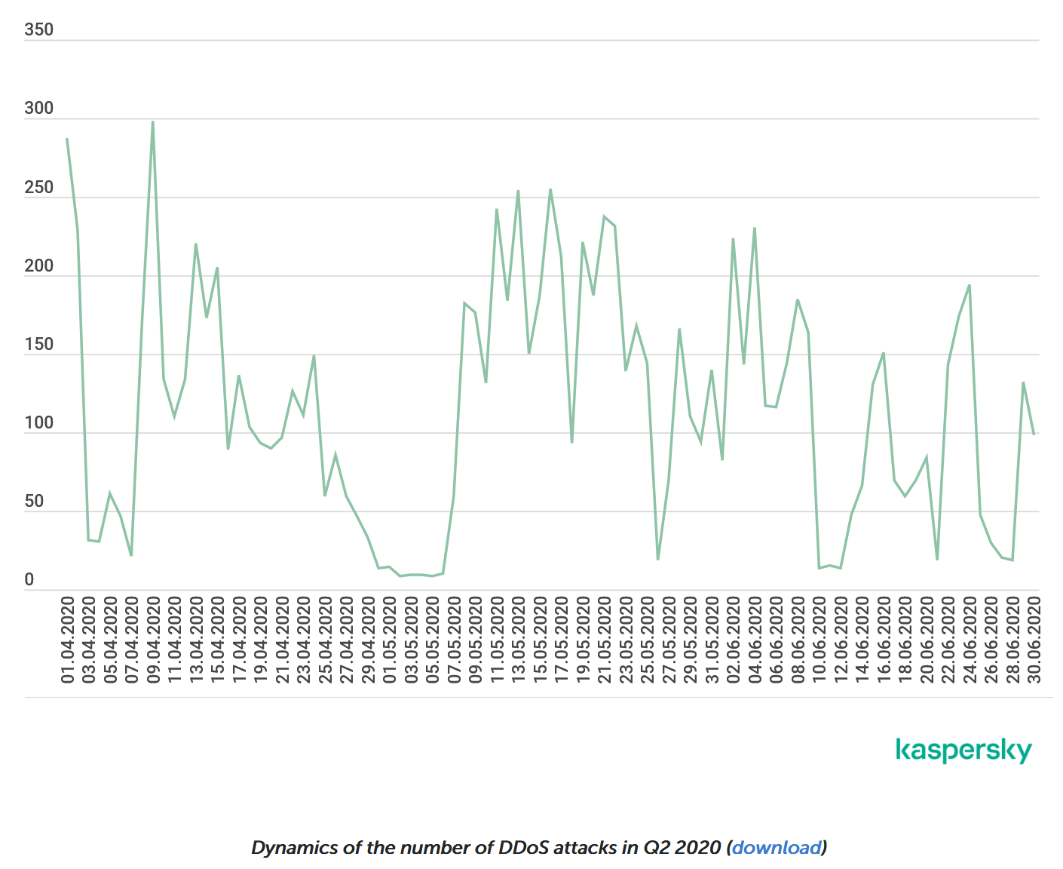Click the 15.05.2020 x-axis date label

pyautogui.click(x=541, y=640)
